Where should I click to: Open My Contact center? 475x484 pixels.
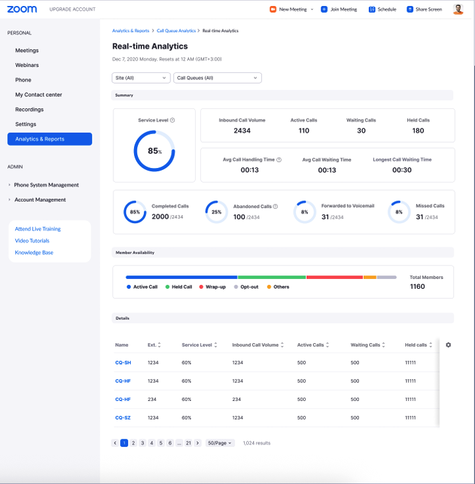click(x=38, y=95)
